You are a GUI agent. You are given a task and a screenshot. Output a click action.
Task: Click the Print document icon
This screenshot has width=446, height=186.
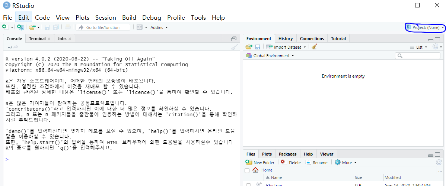tap(68, 27)
